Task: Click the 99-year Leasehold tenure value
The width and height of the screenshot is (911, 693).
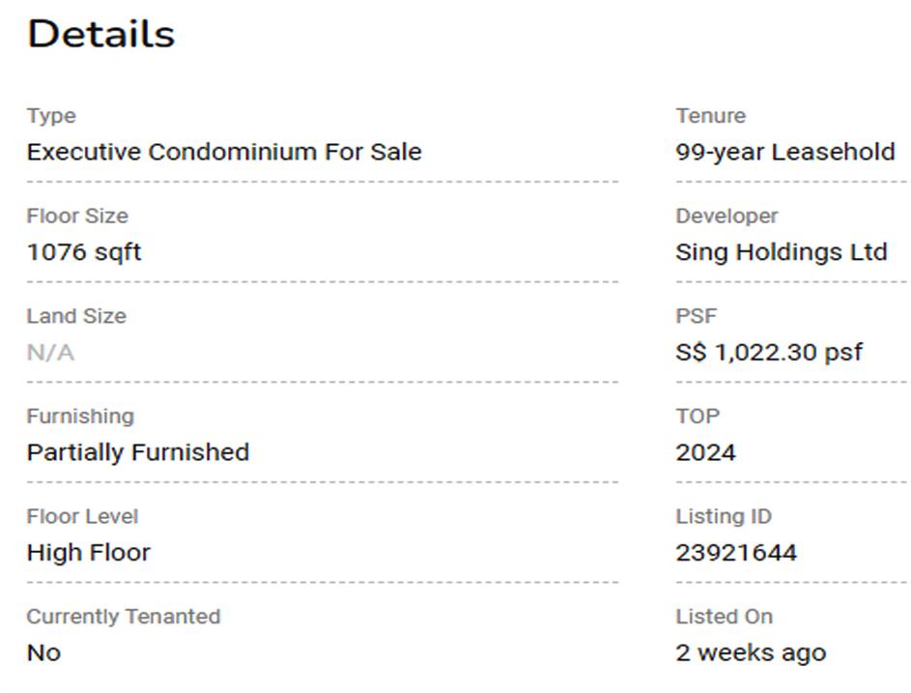Action: [784, 152]
